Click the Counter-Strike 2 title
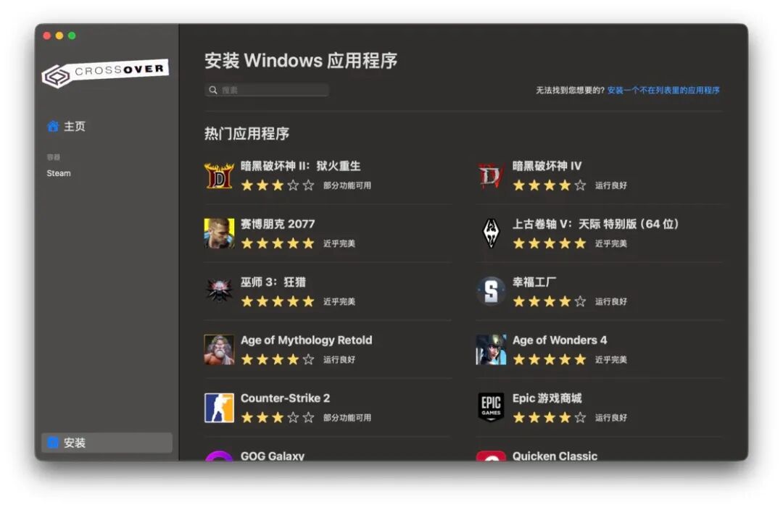The image size is (783, 507). pos(285,398)
